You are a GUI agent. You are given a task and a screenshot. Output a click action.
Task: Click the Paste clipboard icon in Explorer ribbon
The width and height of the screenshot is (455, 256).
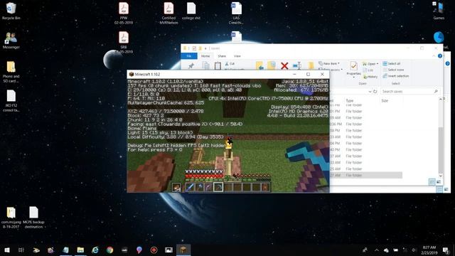pyautogui.click(x=218, y=66)
